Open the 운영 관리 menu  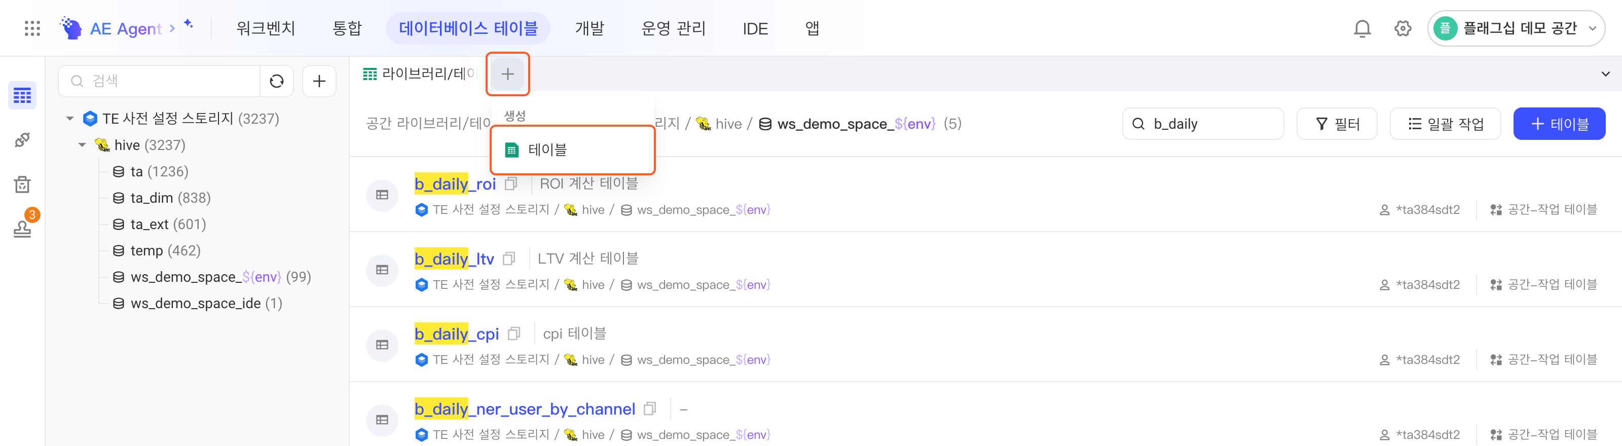pyautogui.click(x=673, y=28)
